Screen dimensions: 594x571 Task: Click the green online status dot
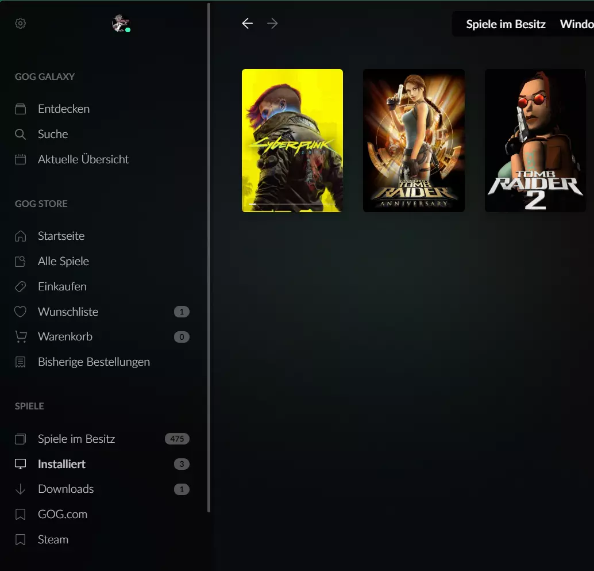(x=128, y=30)
